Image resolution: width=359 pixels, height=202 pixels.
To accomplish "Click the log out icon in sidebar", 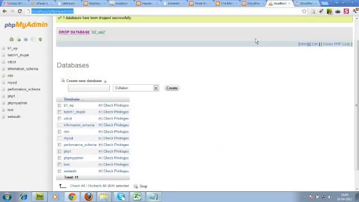I will pos(19,39).
